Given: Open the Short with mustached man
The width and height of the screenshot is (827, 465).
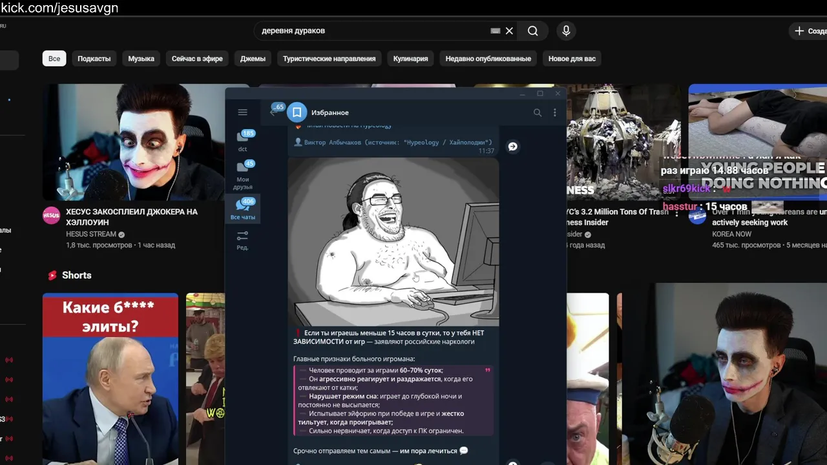Looking at the screenshot, I should click(588, 379).
